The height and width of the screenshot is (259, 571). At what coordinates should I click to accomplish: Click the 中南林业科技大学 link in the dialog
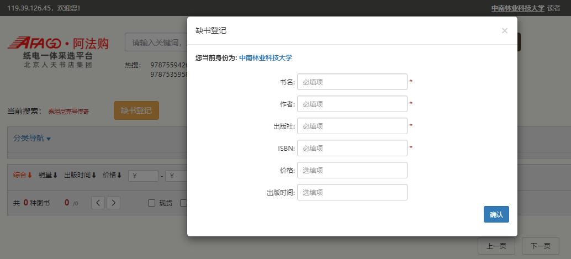point(266,57)
